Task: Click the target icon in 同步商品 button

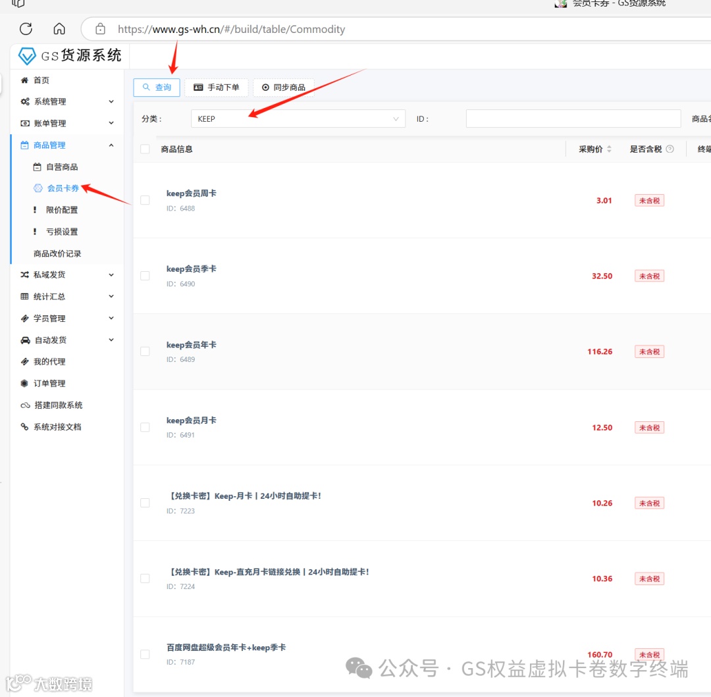Action: 265,88
